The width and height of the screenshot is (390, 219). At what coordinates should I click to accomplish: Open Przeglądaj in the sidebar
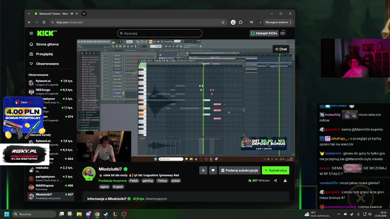click(44, 54)
